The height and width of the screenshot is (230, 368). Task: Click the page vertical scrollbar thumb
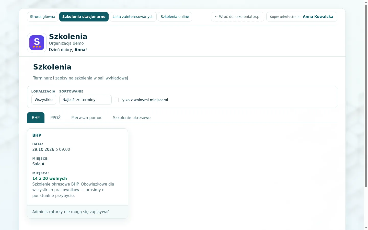(366, 96)
